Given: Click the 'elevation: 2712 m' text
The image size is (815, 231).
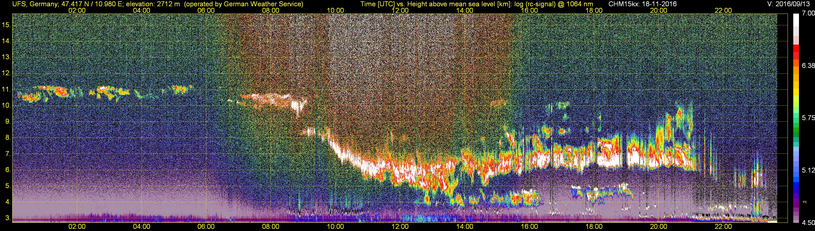Looking at the screenshot, I should tap(153, 4).
